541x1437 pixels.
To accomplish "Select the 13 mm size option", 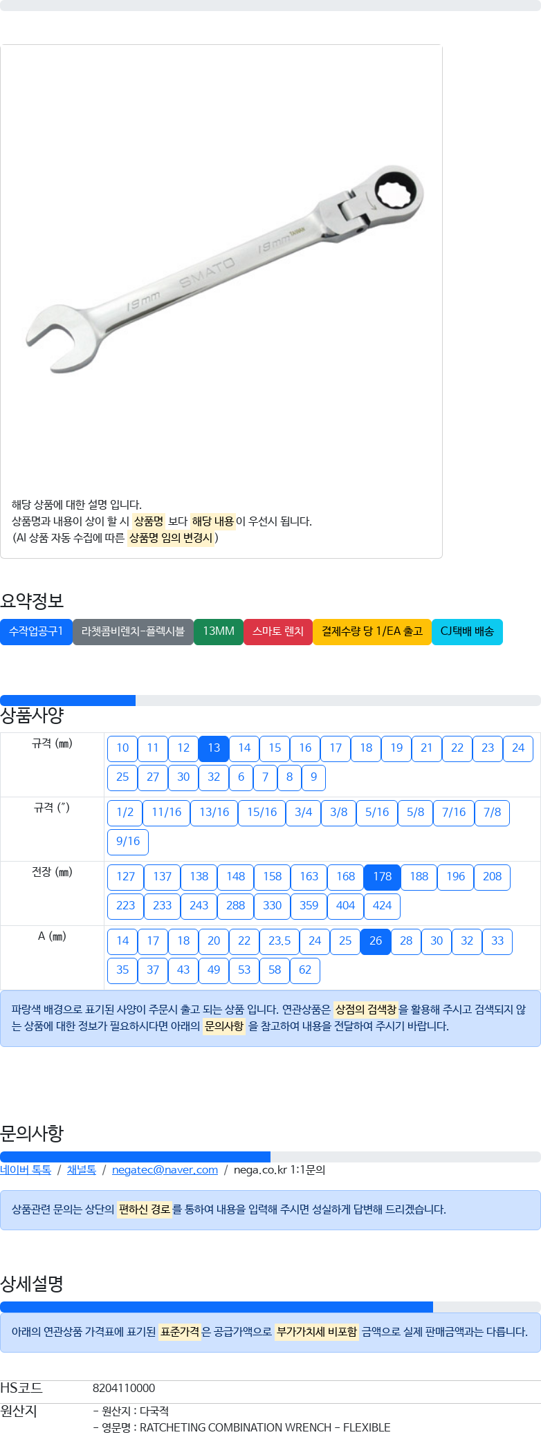I will (x=214, y=748).
